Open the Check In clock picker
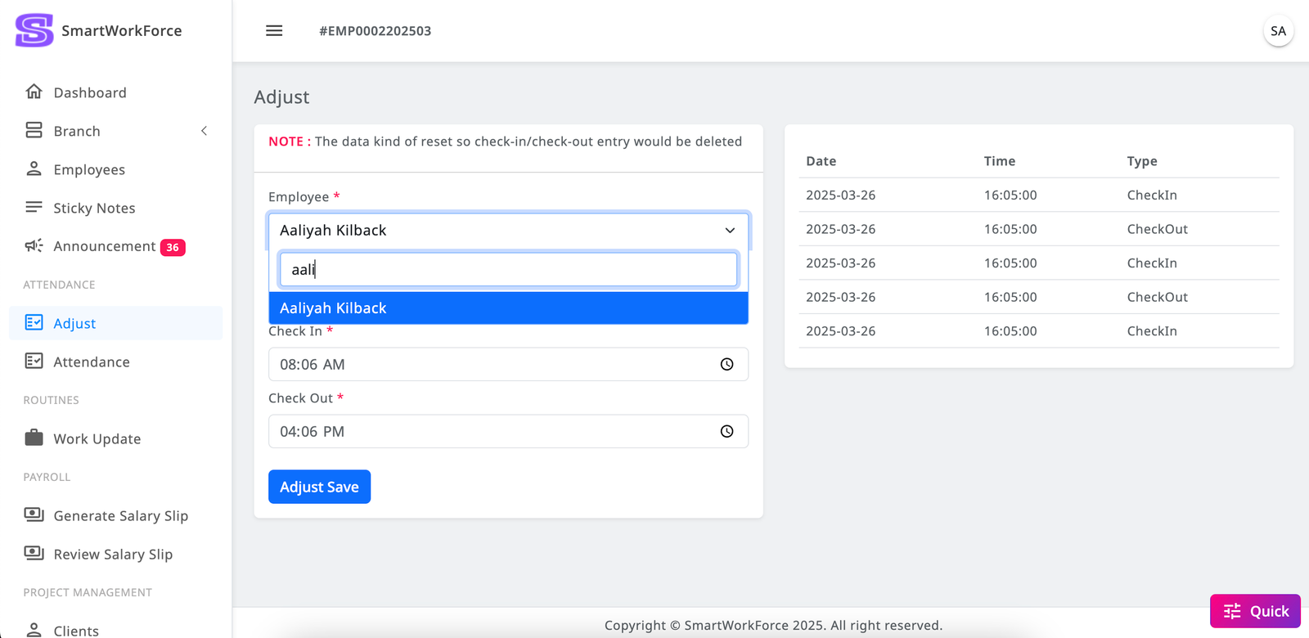 click(x=726, y=365)
